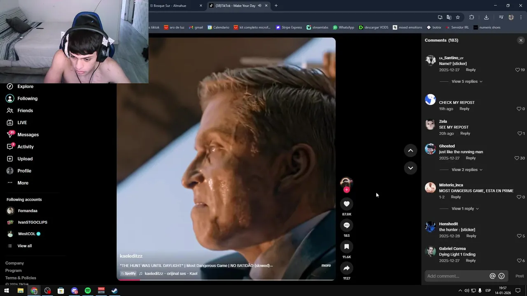
Task: Share the video with arrow icon
Action: (x=347, y=268)
